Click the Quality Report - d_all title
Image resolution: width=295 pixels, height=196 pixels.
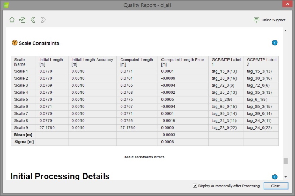coord(147,5)
